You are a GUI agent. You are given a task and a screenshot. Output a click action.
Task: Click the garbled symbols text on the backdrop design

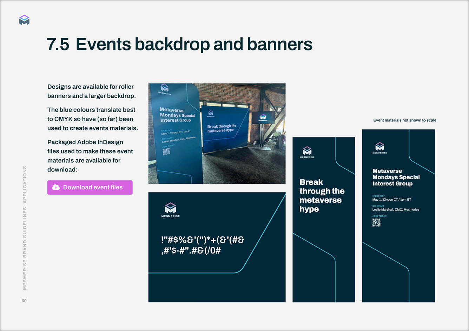(x=203, y=245)
